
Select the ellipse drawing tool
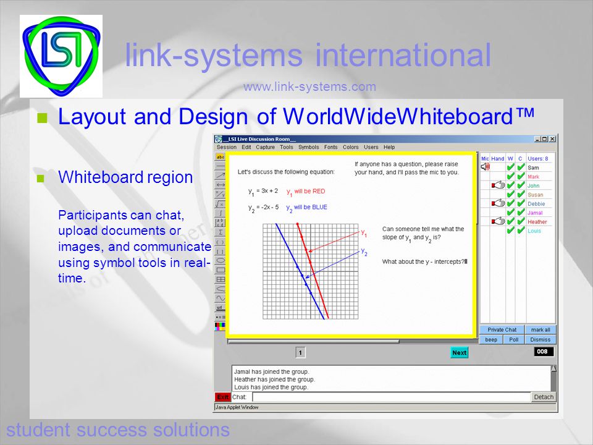(220, 261)
